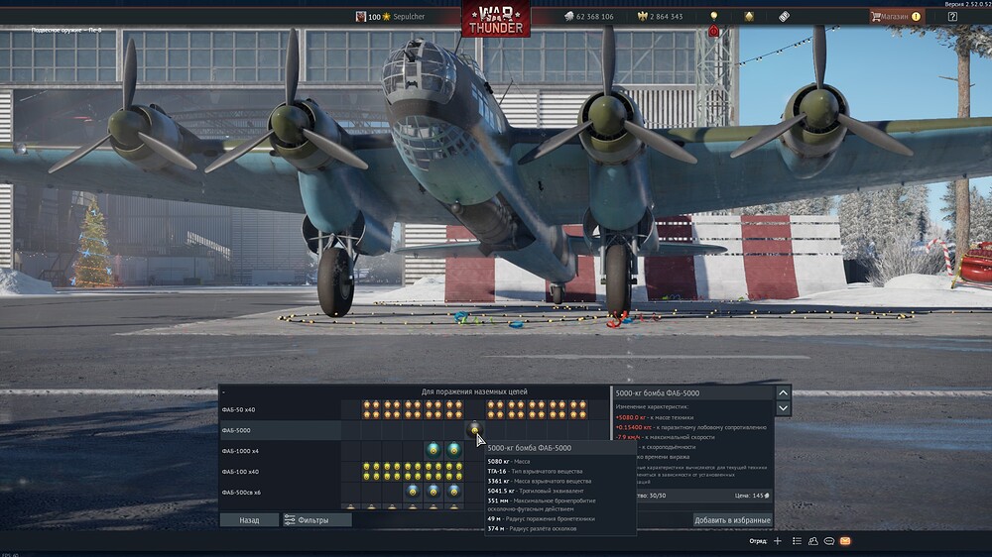Select the last ФАБ-500св x6 bomb icon
The image size is (992, 557).
pyautogui.click(x=453, y=492)
